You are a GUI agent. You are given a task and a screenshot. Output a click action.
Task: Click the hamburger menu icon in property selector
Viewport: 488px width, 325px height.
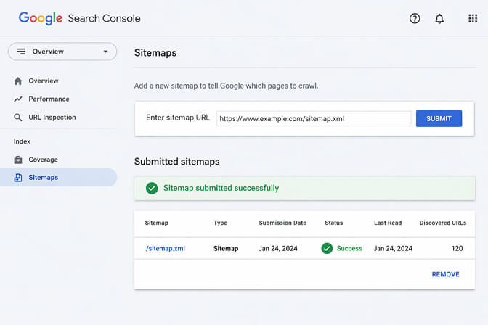click(21, 52)
